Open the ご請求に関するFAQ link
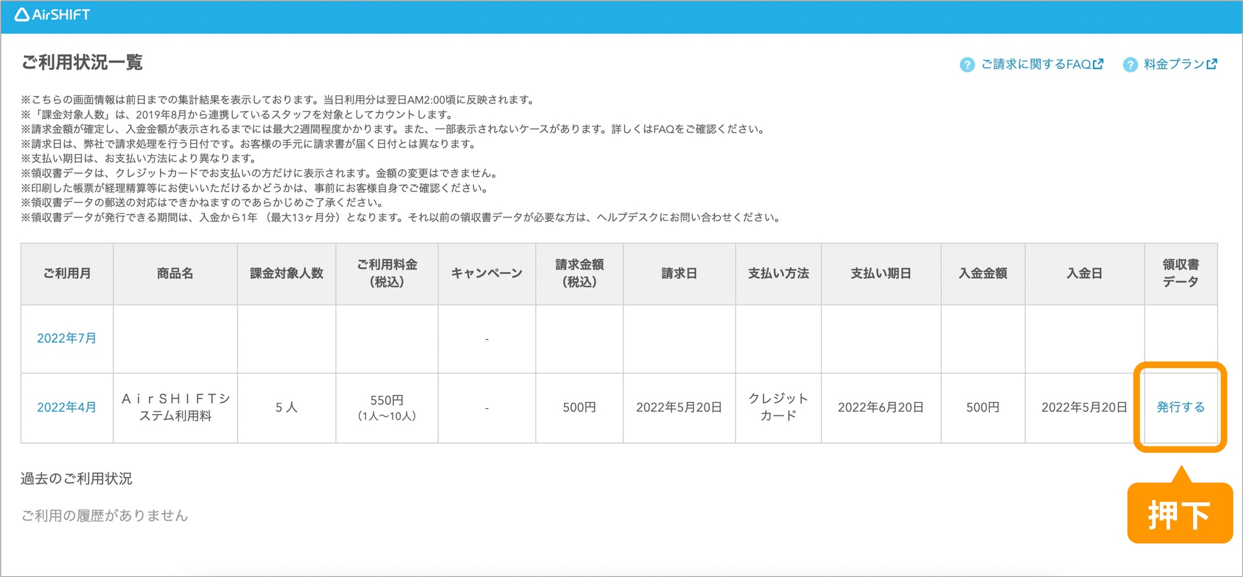 (x=1036, y=64)
